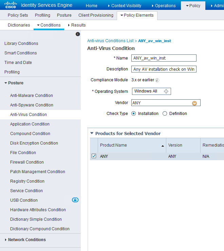Open the Client Provisioning tab
Viewport: 224px width, 251px height.
click(x=96, y=15)
